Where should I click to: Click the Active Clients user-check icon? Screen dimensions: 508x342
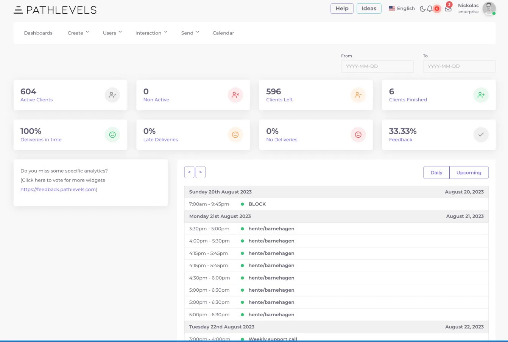click(112, 95)
